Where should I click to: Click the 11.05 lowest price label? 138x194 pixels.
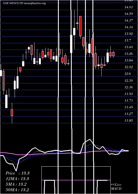tap(129, 121)
